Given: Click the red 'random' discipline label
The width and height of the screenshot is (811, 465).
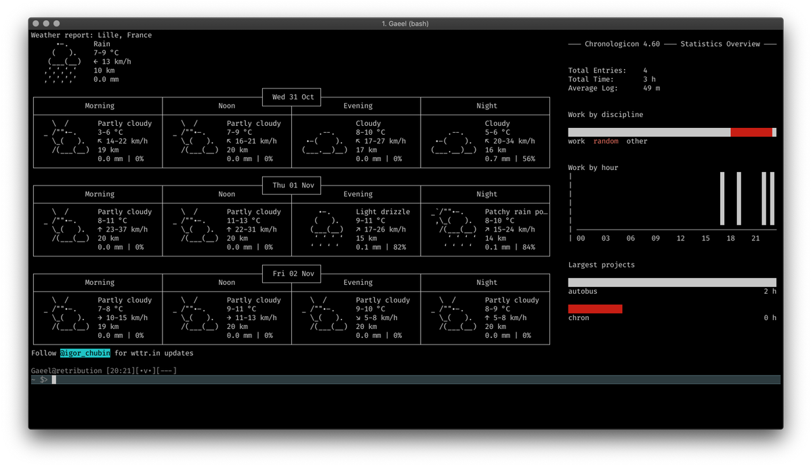Looking at the screenshot, I should tap(606, 141).
